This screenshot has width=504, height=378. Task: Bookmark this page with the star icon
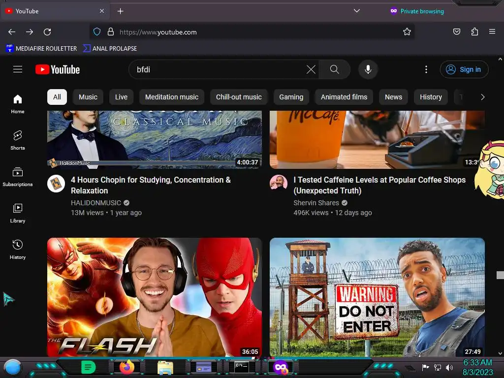(407, 32)
